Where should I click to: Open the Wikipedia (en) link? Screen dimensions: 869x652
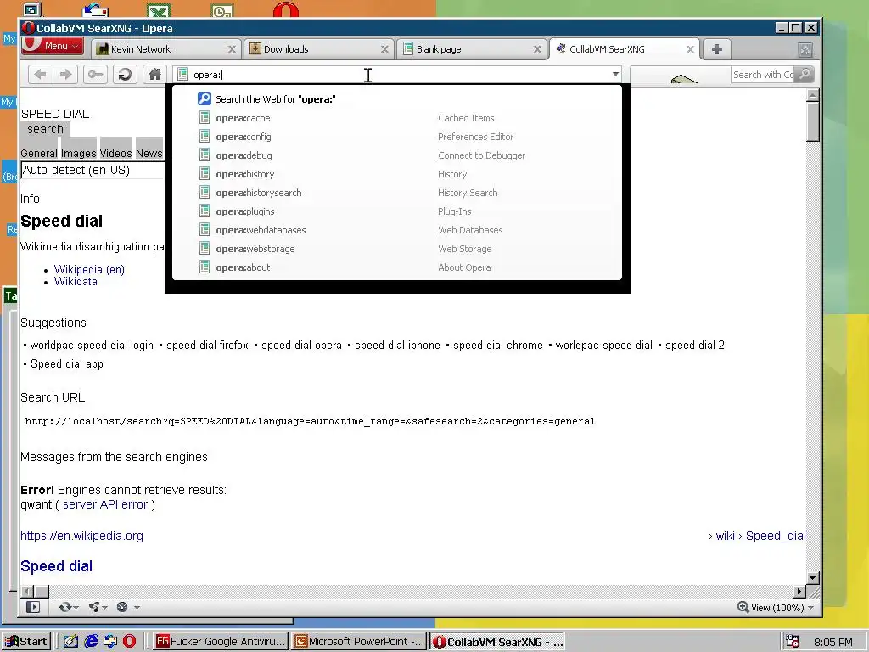89,269
